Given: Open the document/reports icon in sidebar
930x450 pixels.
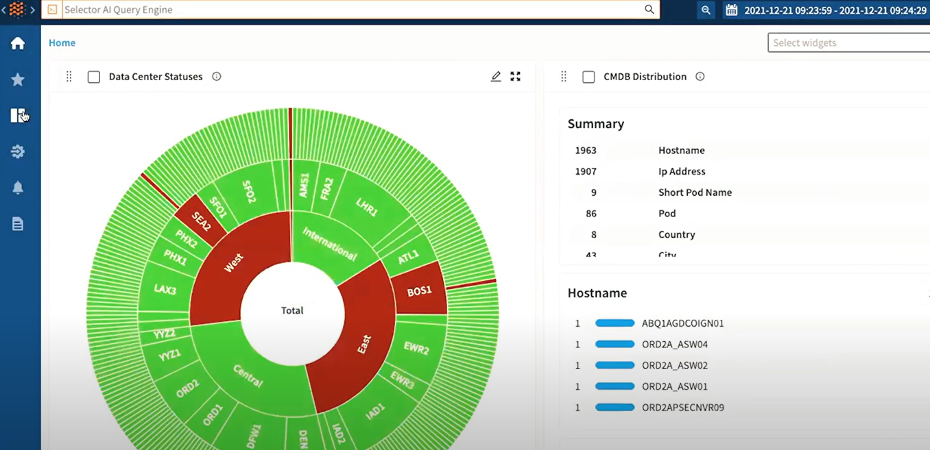Looking at the screenshot, I should 18,223.
